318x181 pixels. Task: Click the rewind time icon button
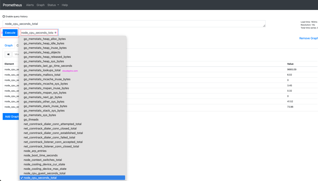point(8,54)
